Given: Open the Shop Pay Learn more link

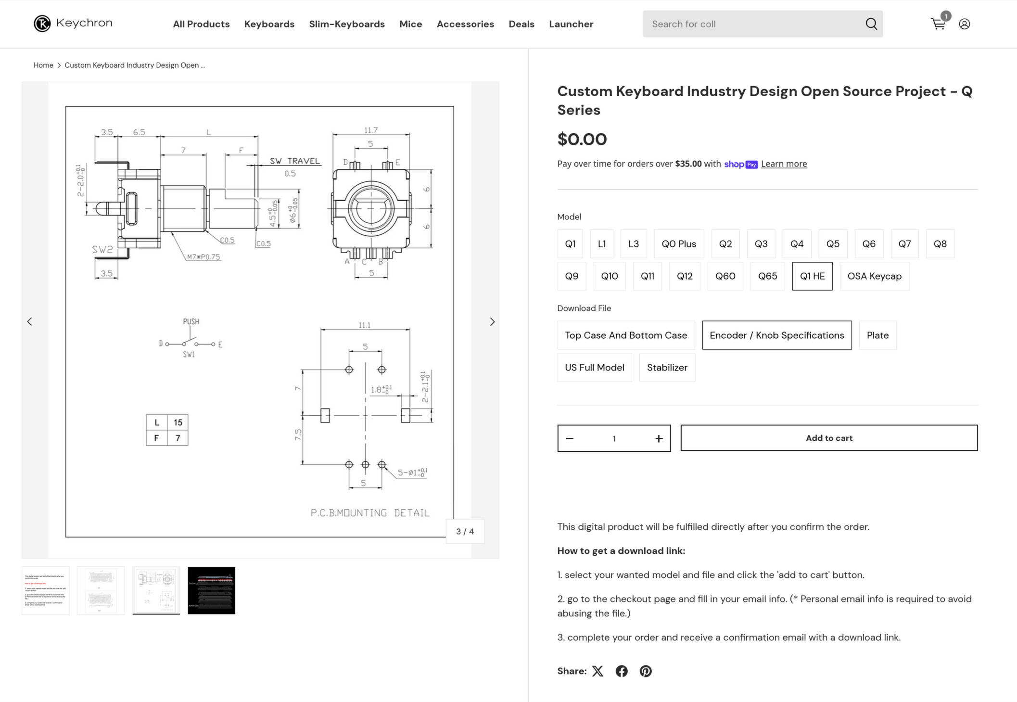Looking at the screenshot, I should pos(784,164).
